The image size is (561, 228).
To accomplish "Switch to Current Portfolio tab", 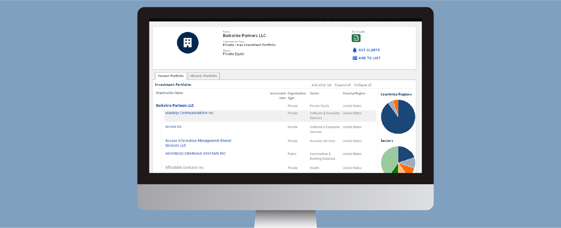I will pyautogui.click(x=170, y=76).
